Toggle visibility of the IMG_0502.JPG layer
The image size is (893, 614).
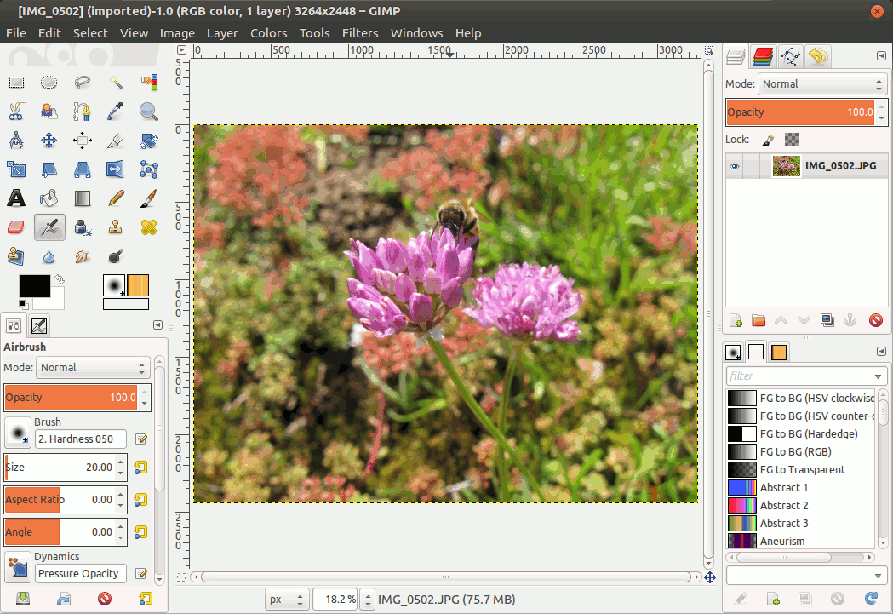[x=734, y=166]
